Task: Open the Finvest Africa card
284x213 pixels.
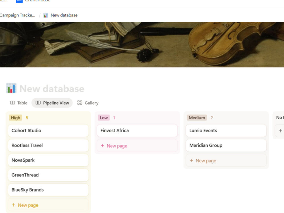Action: tap(137, 131)
